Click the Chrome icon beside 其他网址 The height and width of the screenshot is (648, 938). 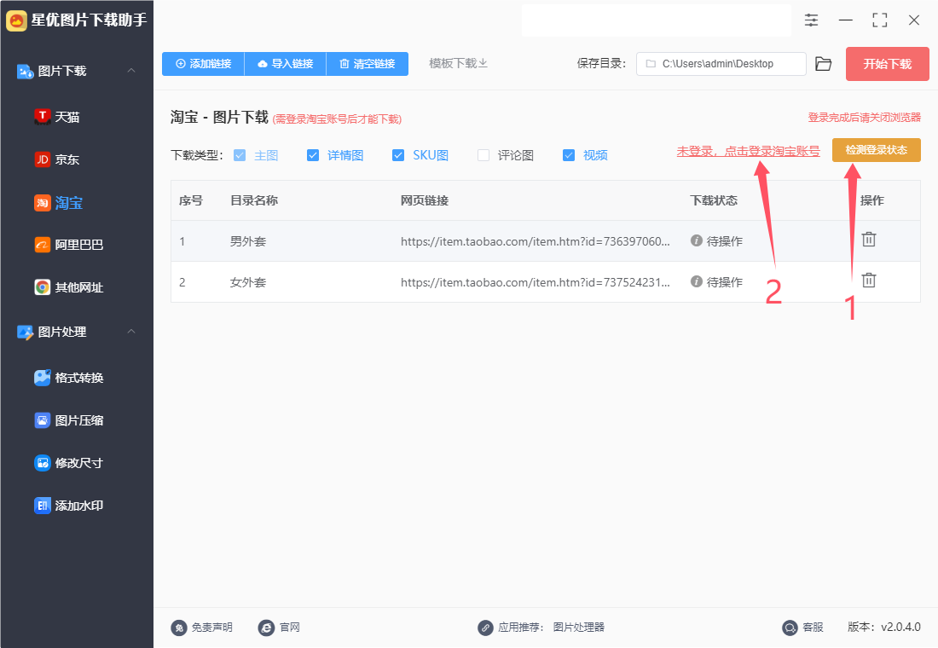tap(42, 288)
